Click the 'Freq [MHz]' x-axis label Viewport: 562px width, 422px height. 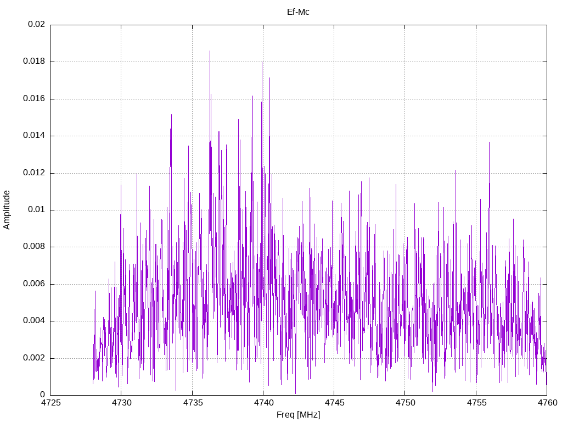[x=298, y=414]
